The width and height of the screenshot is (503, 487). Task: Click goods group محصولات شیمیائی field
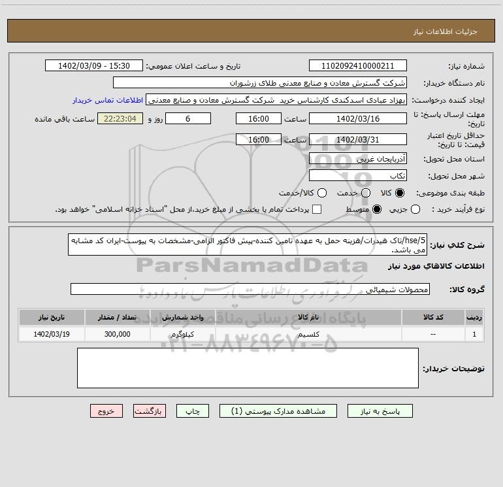point(250,289)
